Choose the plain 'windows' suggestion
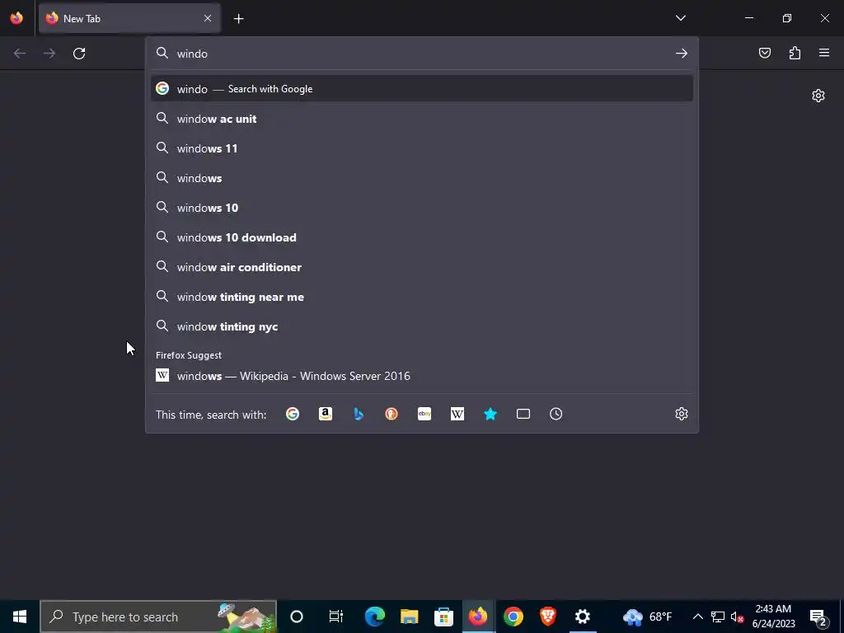This screenshot has width=844, height=633. [422, 178]
